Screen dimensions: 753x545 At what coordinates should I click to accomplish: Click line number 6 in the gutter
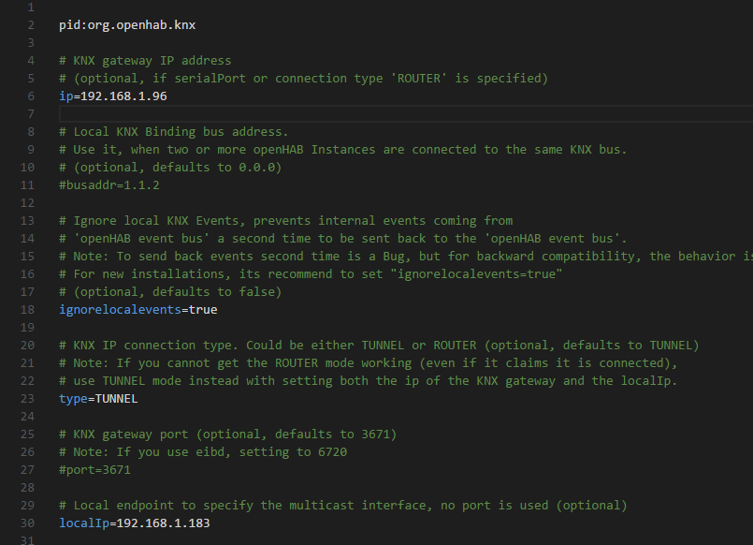31,96
